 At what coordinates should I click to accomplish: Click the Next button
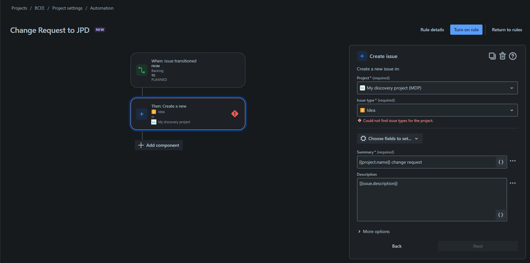pyautogui.click(x=477, y=246)
